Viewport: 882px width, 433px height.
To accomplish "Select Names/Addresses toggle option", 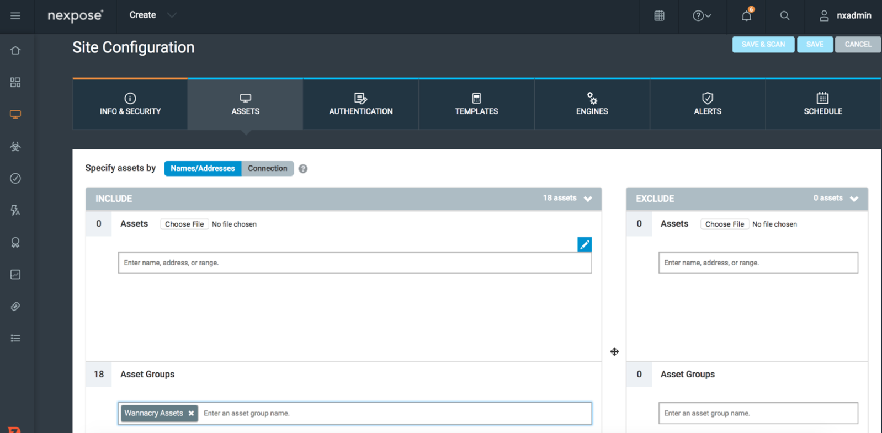I will 203,168.
